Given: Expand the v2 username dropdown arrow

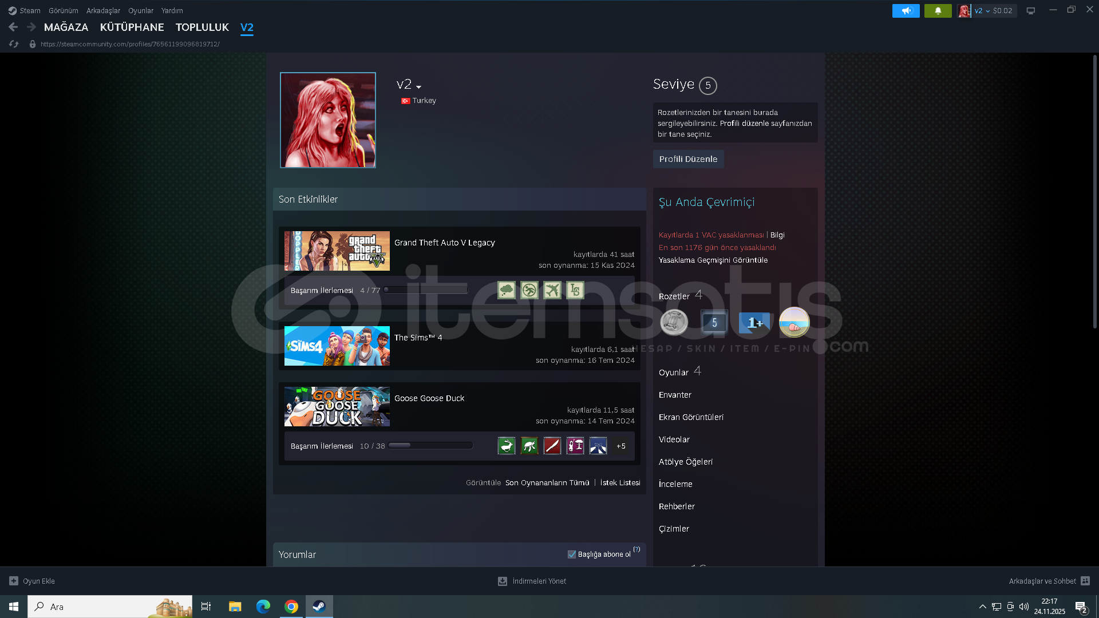Looking at the screenshot, I should pyautogui.click(x=419, y=87).
